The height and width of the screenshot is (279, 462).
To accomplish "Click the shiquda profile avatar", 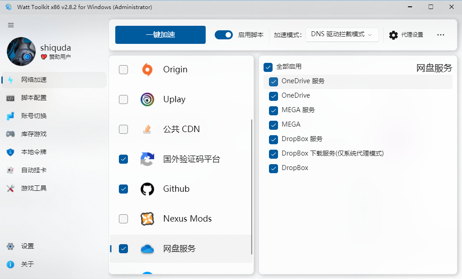I will (21, 51).
